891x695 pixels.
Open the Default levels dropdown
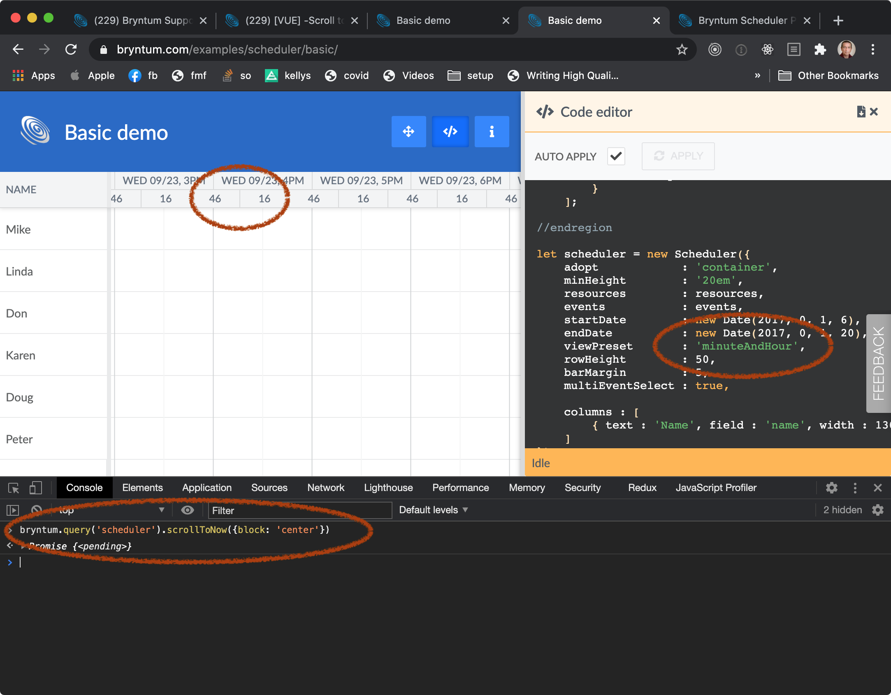click(x=432, y=510)
